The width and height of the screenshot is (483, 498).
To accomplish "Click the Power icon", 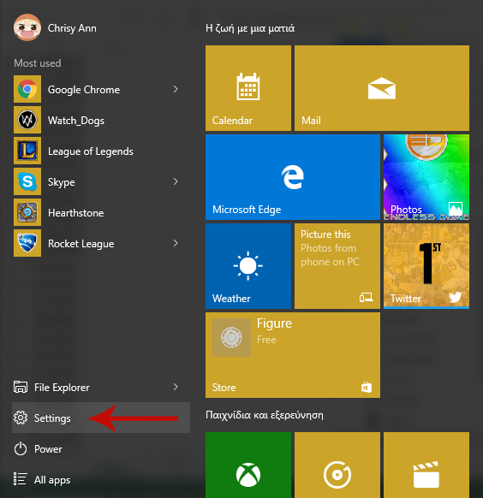I will coord(21,448).
